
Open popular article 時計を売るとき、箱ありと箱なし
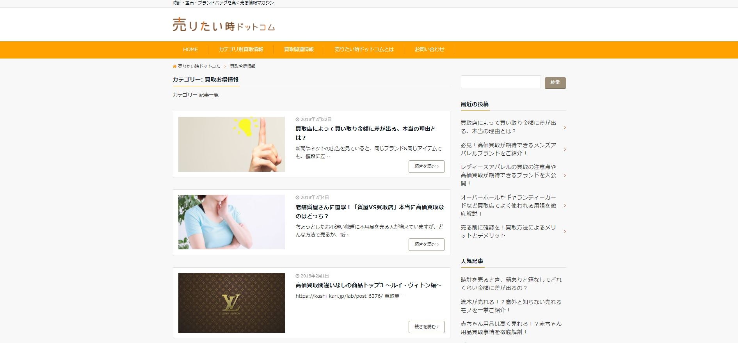(x=511, y=284)
